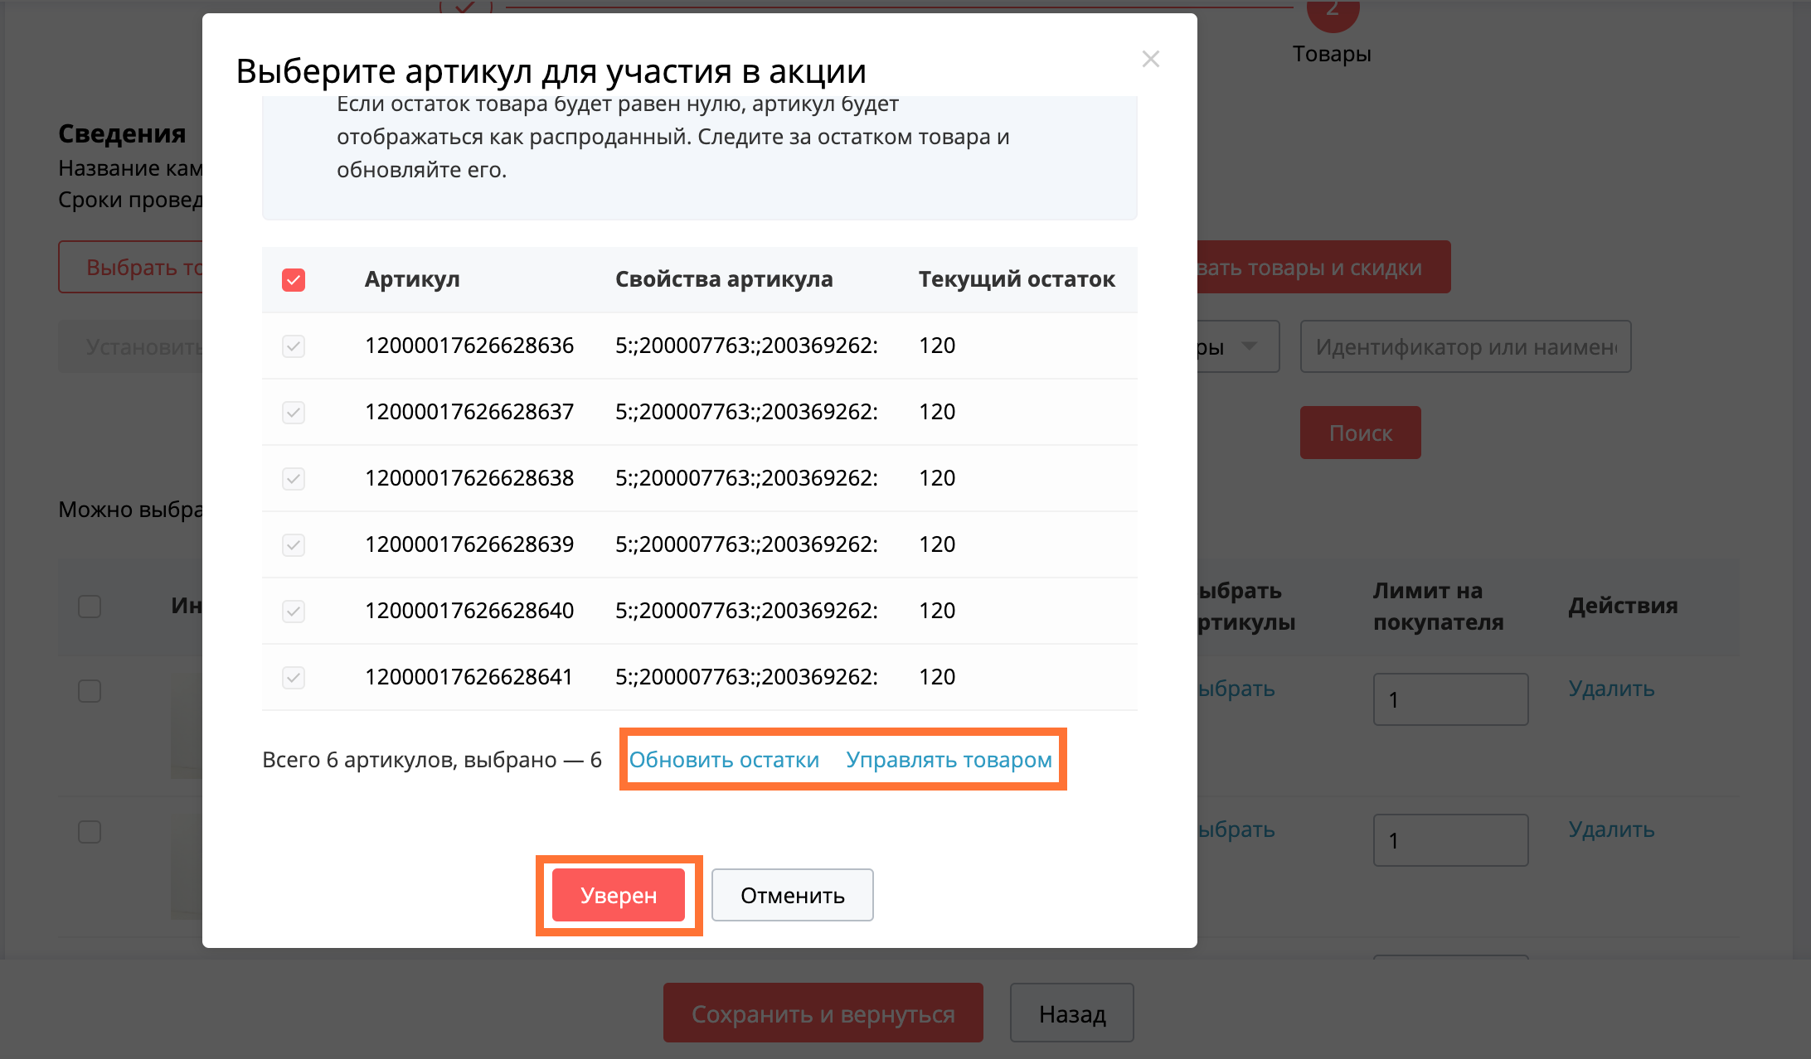Click the Действия column header

pyautogui.click(x=1623, y=606)
